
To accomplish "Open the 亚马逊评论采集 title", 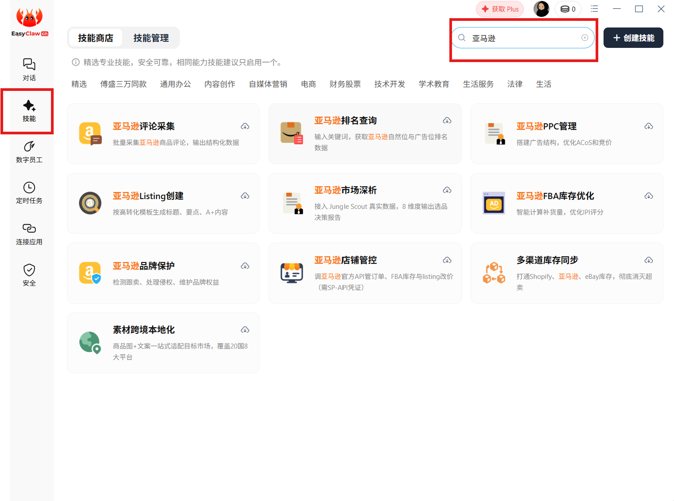I will [144, 126].
